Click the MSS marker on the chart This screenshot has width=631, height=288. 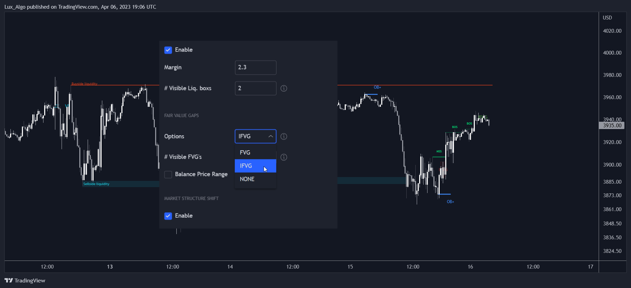click(439, 151)
